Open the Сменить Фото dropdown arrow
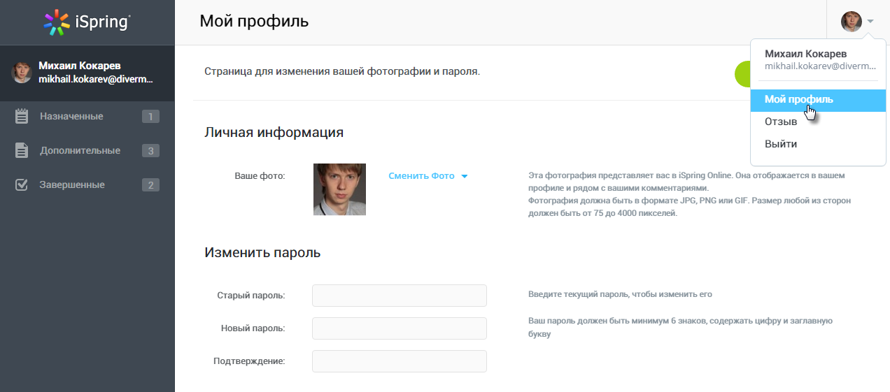This screenshot has height=392, width=890. pos(464,176)
